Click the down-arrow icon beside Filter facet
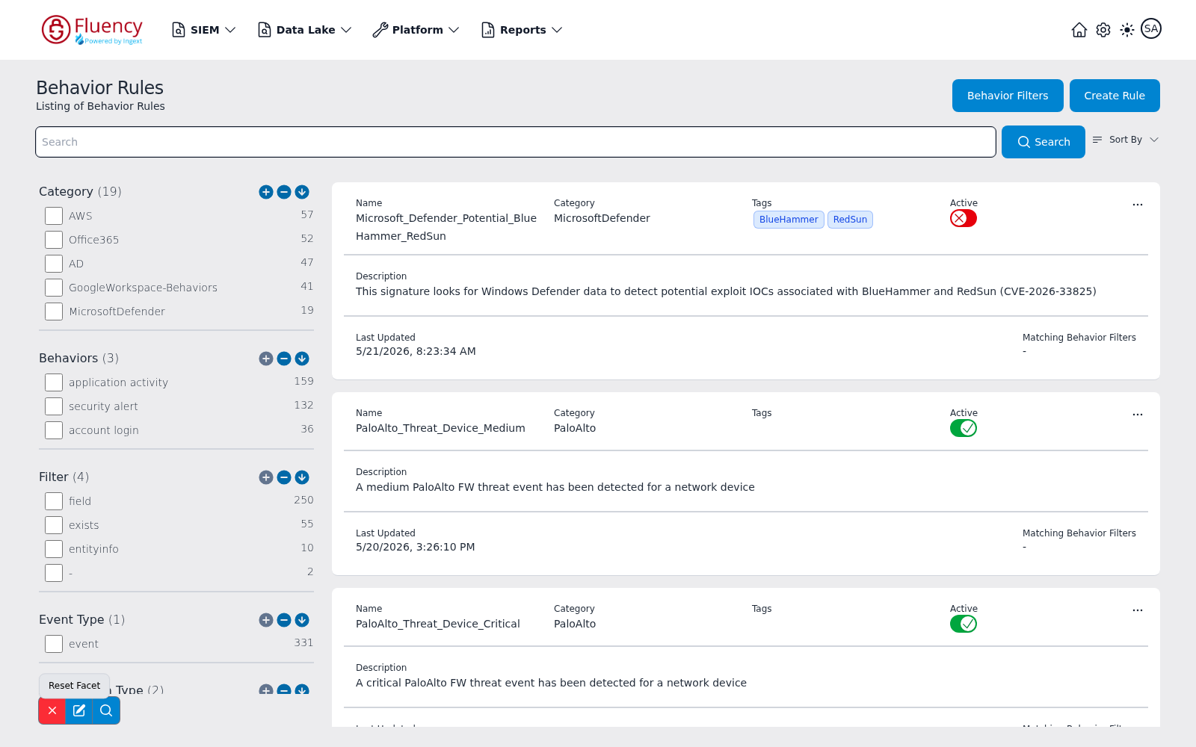Image resolution: width=1196 pixels, height=747 pixels. [x=302, y=477]
